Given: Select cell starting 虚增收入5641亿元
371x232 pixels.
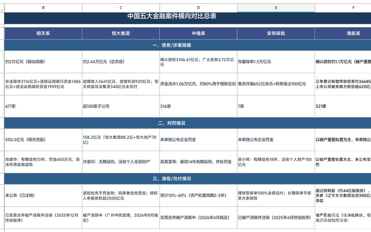Looking at the screenshot, I should (121, 84).
